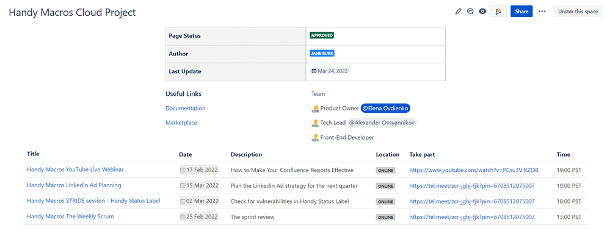The image size is (610, 244).
Task: Click the Location column header
Action: (x=388, y=155)
